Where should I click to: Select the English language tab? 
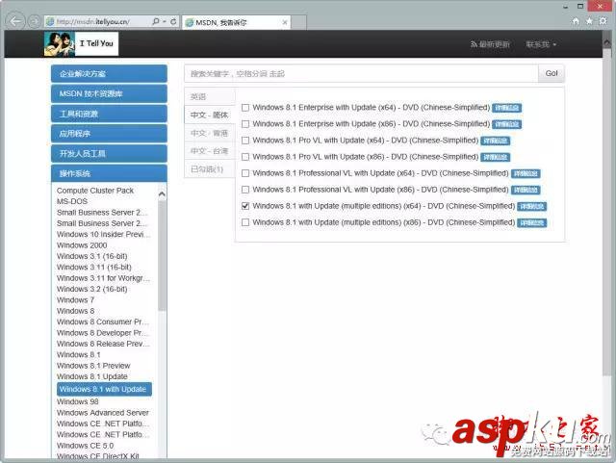(210, 96)
